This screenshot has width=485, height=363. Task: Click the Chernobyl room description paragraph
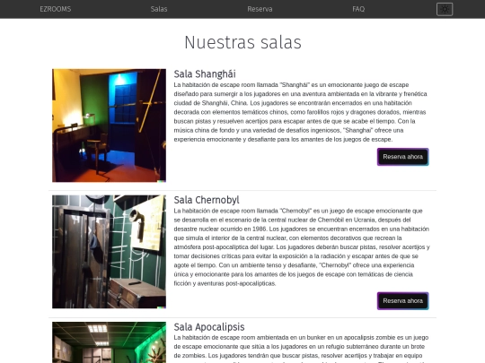[x=302, y=247]
